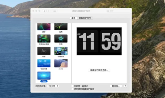Toggle 使用随机屏幕保护程序 checkbox

[72, 89]
